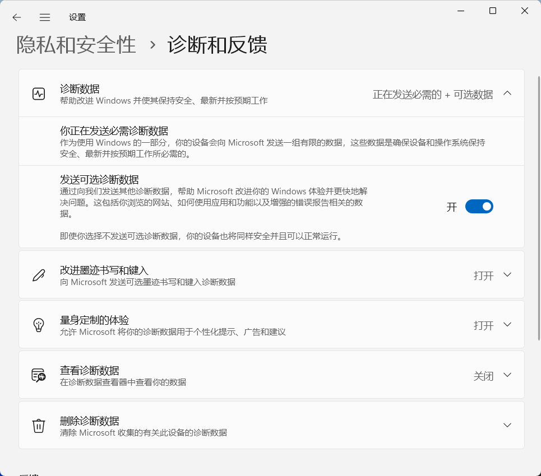Expand the 量身定制的体验 chevron
This screenshot has height=476, width=541.
pos(507,325)
